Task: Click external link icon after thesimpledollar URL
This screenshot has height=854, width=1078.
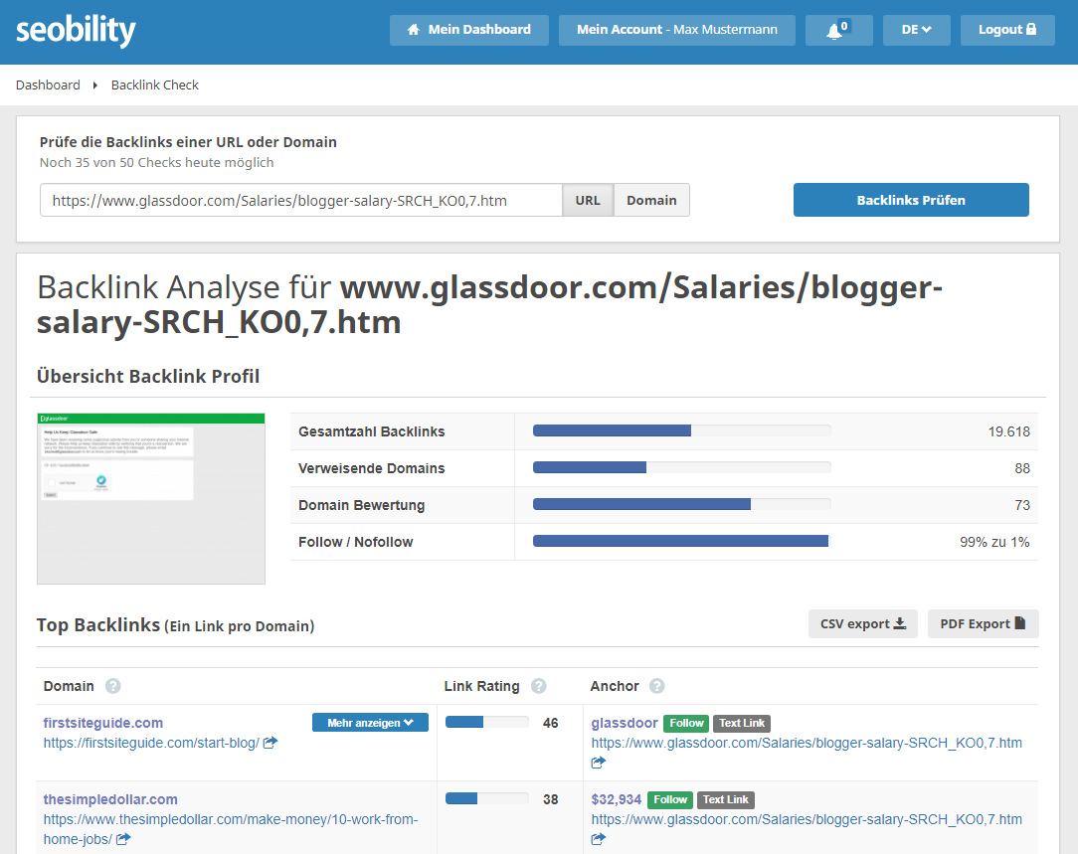Action: [123, 839]
